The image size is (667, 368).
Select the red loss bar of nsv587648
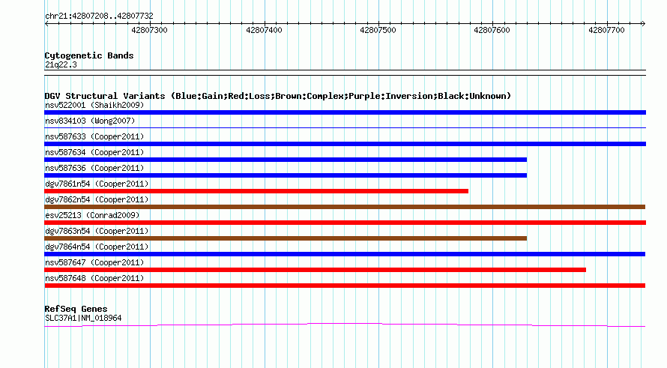tap(345, 286)
